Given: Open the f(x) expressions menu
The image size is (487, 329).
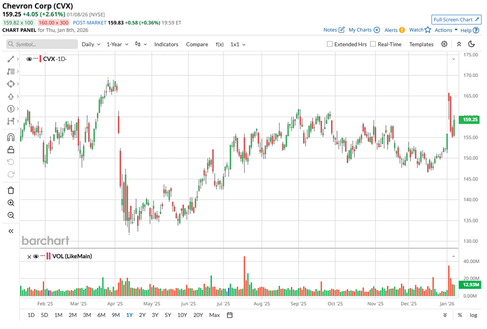Looking at the screenshot, I should 220,44.
